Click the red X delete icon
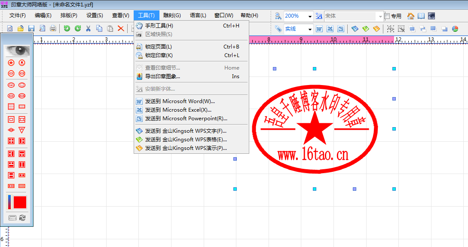 tap(121, 29)
